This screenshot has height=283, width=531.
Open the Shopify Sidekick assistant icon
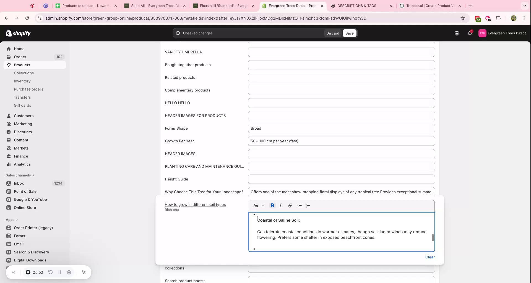coord(457,33)
